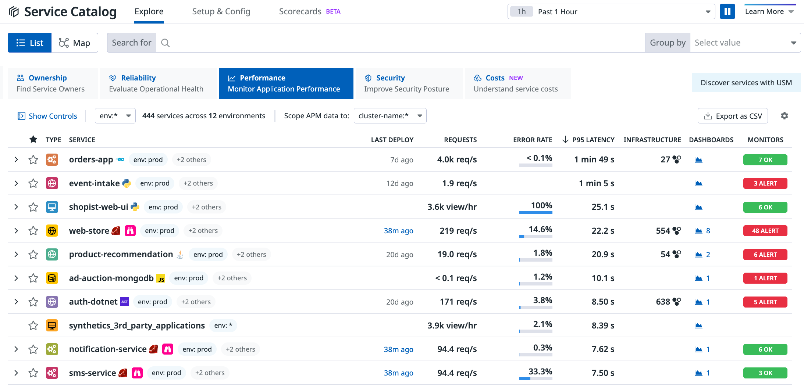Viewport: 804px width, 388px height.
Task: Open event-intake dashboards chart icon
Action: (698, 183)
